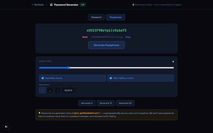Image resolution: width=213 pixels, height=133 pixels.
Task: Switch to the Passphrase tab
Action: coord(116,17)
